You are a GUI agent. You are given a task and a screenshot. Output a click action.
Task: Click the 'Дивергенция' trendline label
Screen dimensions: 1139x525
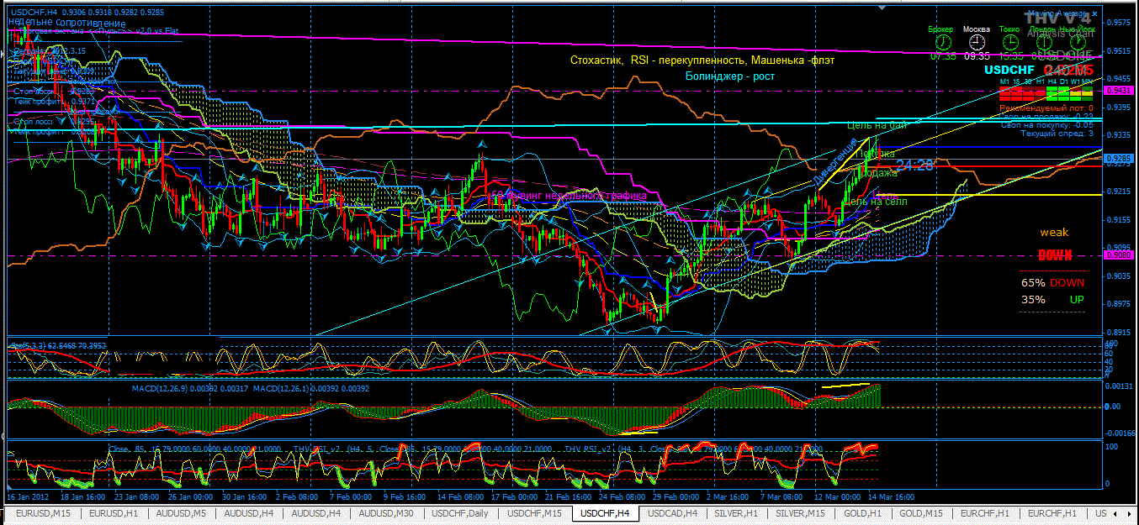(834, 161)
